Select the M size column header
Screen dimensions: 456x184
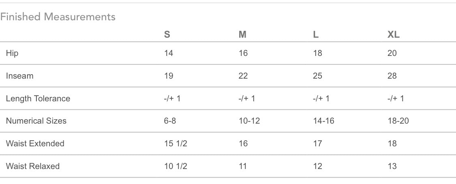click(x=242, y=34)
